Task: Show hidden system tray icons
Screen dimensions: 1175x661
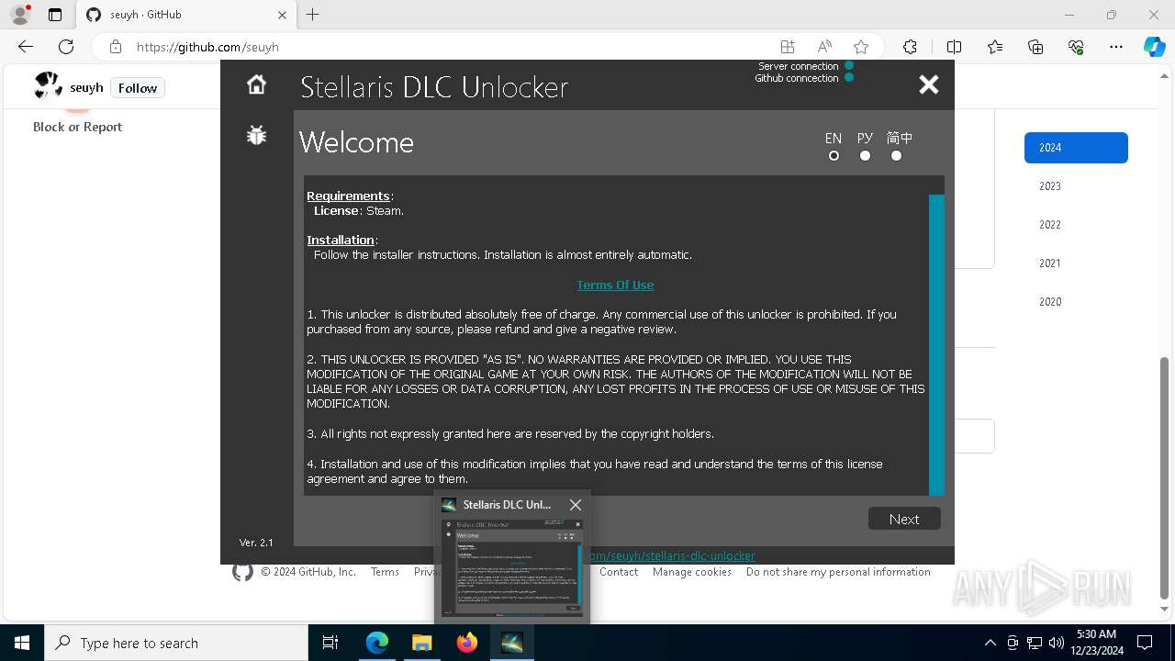Action: tap(990, 644)
